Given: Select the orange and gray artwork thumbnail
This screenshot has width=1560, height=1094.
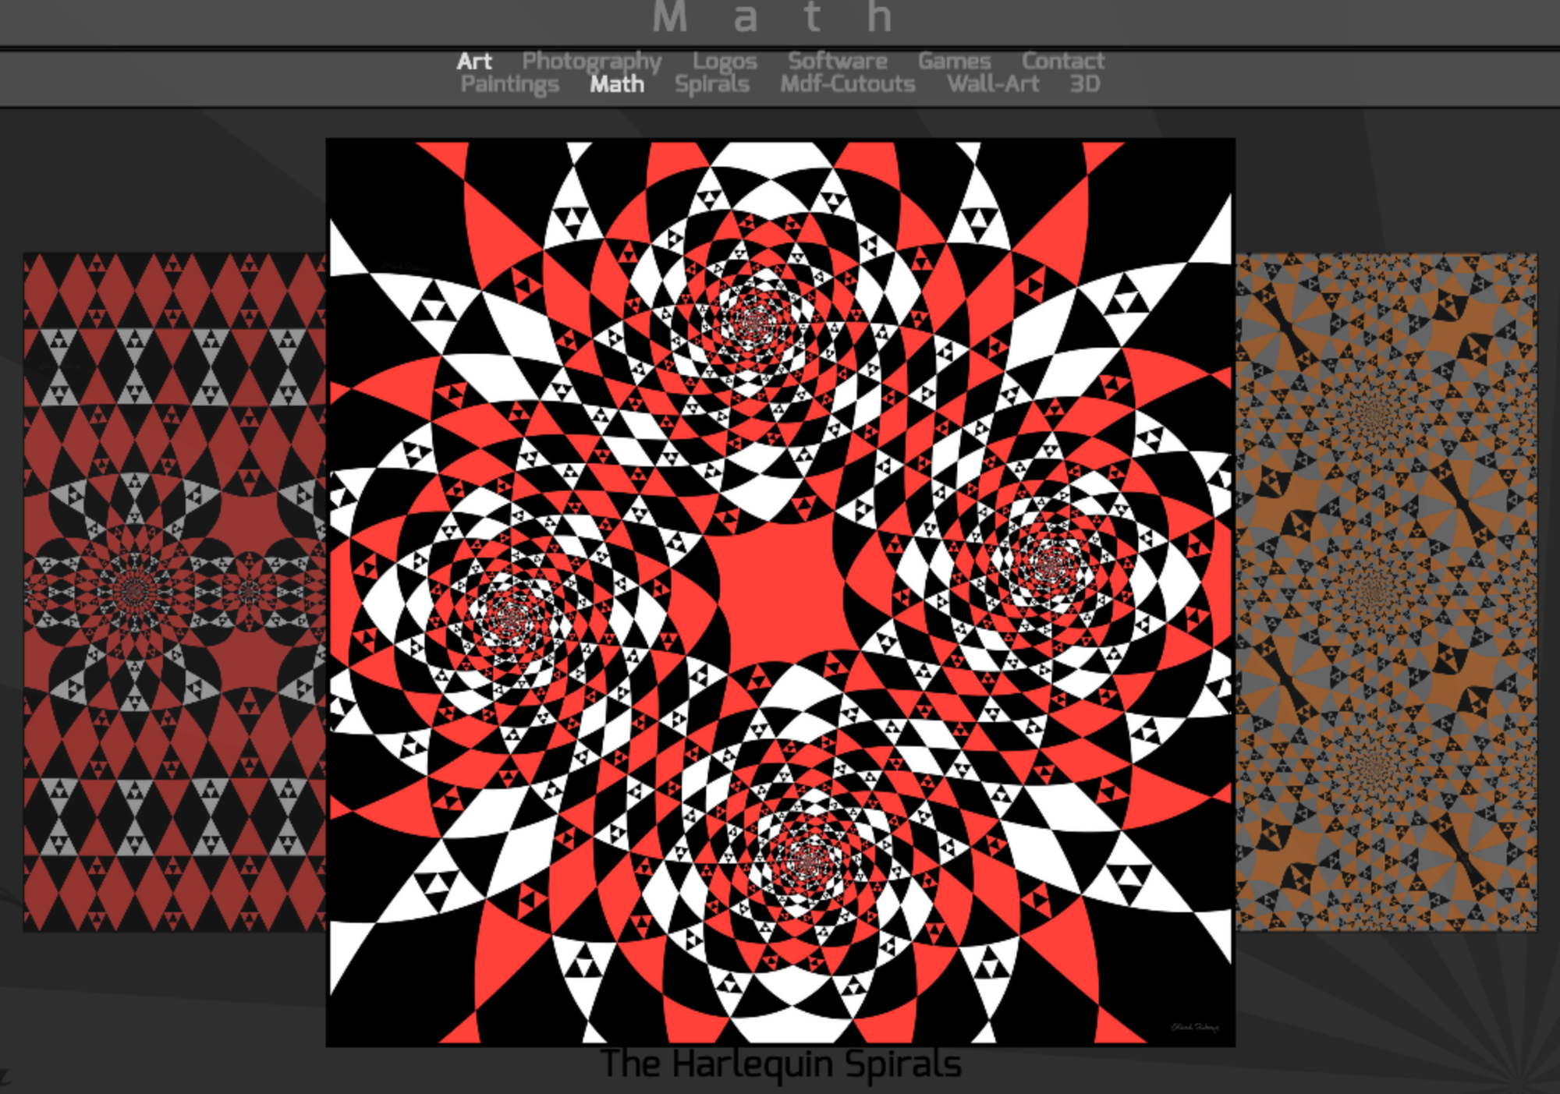Looking at the screenshot, I should click(1386, 591).
